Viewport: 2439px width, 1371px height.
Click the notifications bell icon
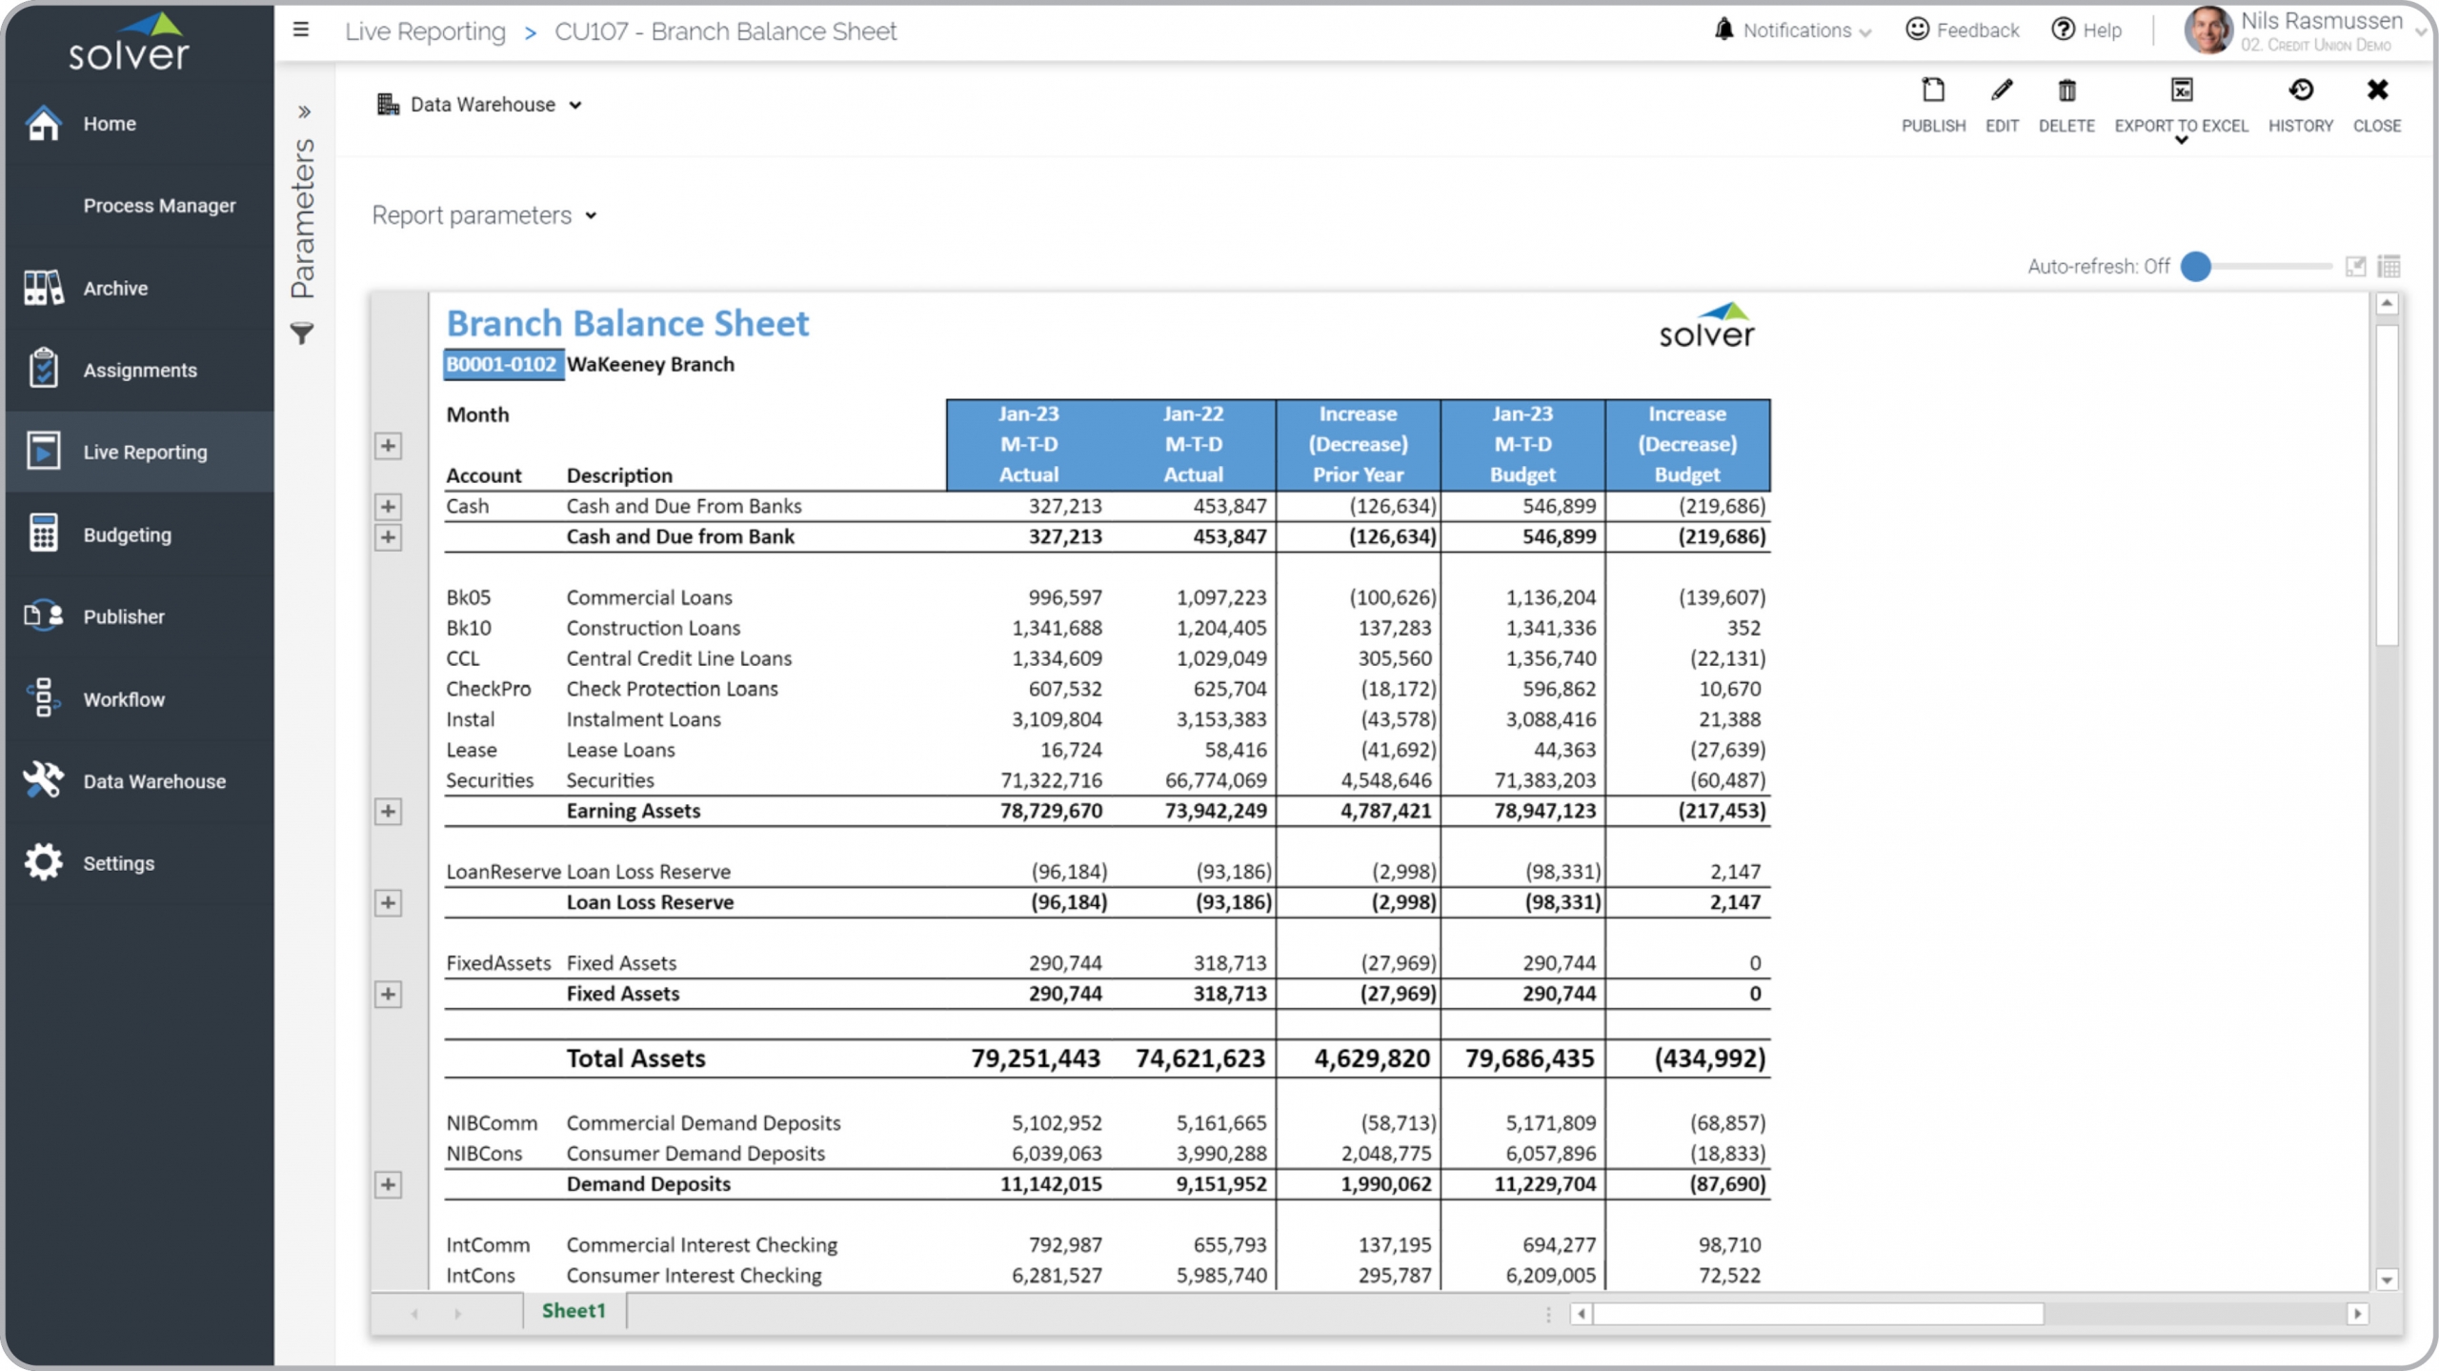point(1723,30)
